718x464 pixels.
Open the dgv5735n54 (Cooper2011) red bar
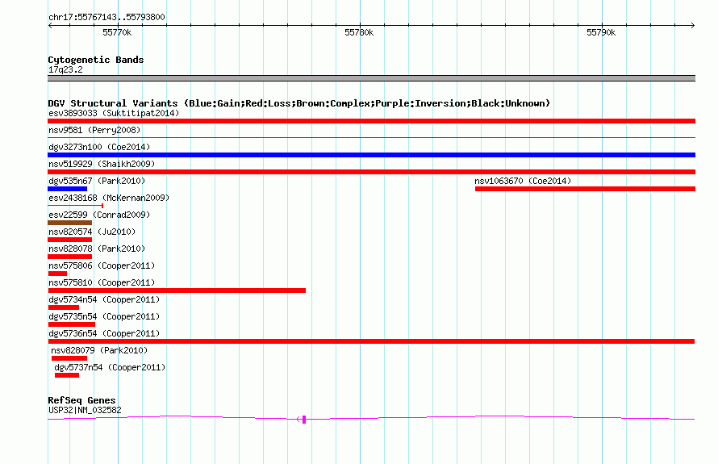tap(72, 324)
